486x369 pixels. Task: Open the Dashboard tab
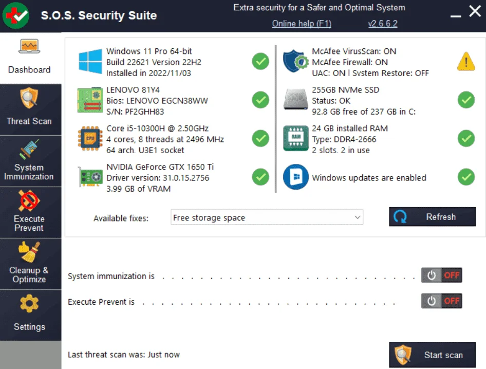pos(30,58)
